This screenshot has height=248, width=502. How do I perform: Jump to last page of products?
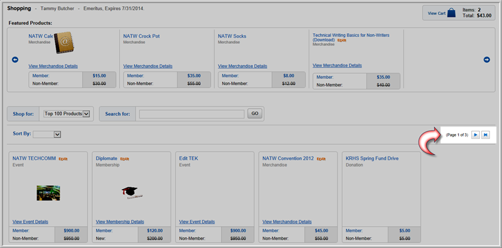[x=486, y=135]
